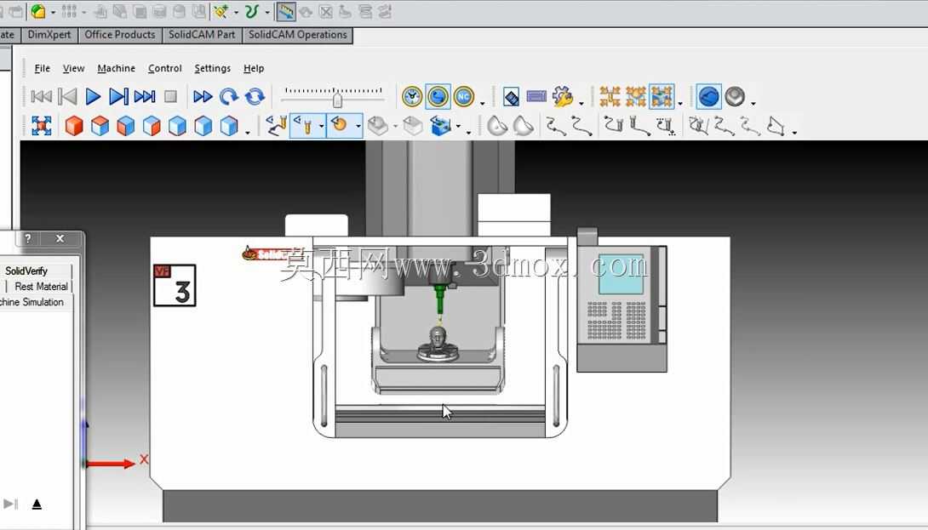Screen dimensions: 928x530
Task: Select the SolidVerify tab in side panel
Action: [x=26, y=271]
